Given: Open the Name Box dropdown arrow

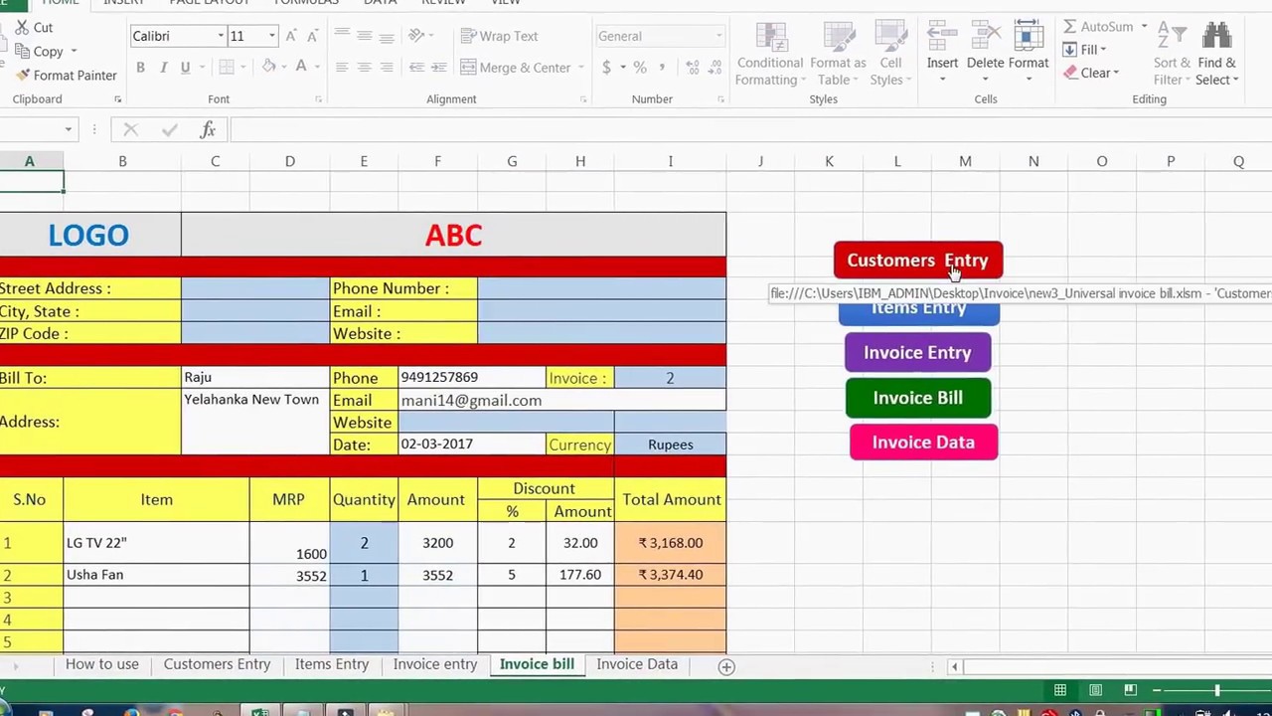Looking at the screenshot, I should tap(68, 130).
